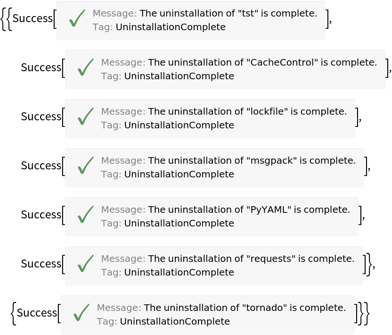Click the Tag line in the "lockfile" box

167,125
